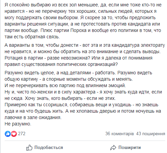Screen dimensions: 167x153
Task: Click the thumbs-up icon beside Подобається
Action: pyautogui.click(x=29, y=148)
